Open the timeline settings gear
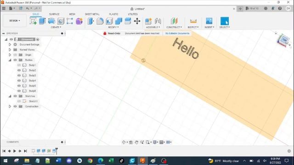This screenshot has height=165, width=294. pyautogui.click(x=289, y=151)
